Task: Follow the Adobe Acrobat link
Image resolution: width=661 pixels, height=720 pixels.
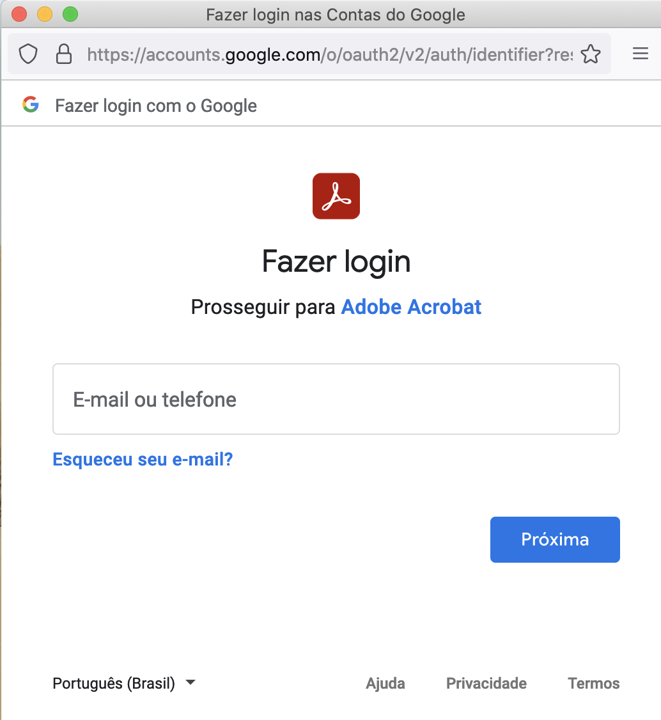Action: click(x=411, y=307)
